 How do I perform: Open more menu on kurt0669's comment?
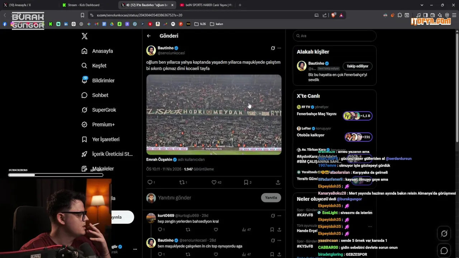(x=279, y=216)
